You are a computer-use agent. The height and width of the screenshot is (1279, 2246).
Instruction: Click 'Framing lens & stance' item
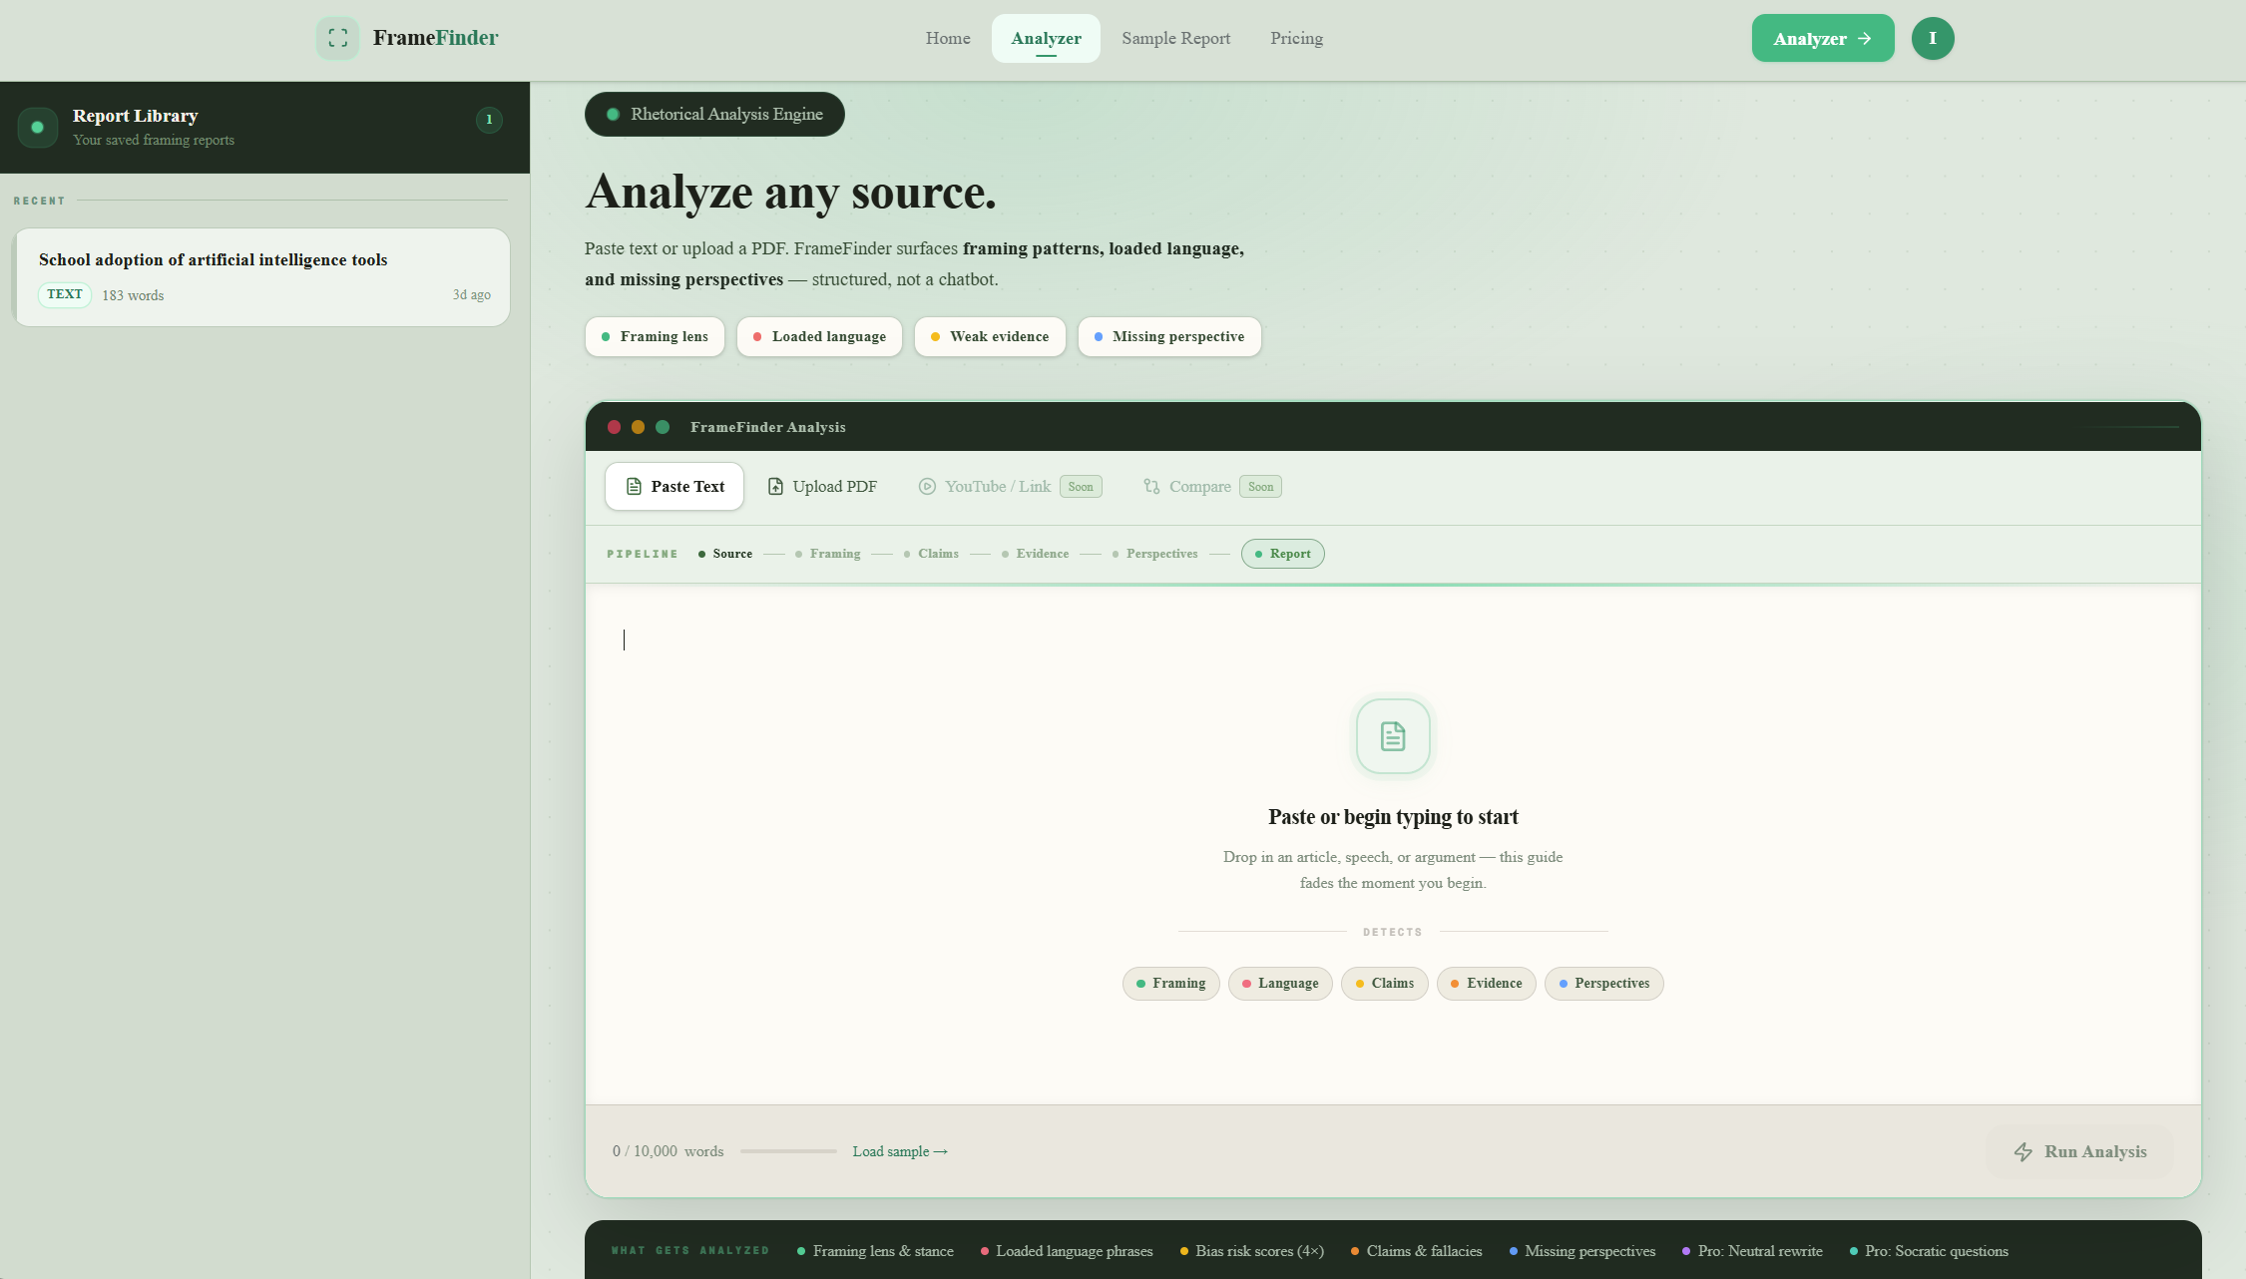[x=875, y=1251]
